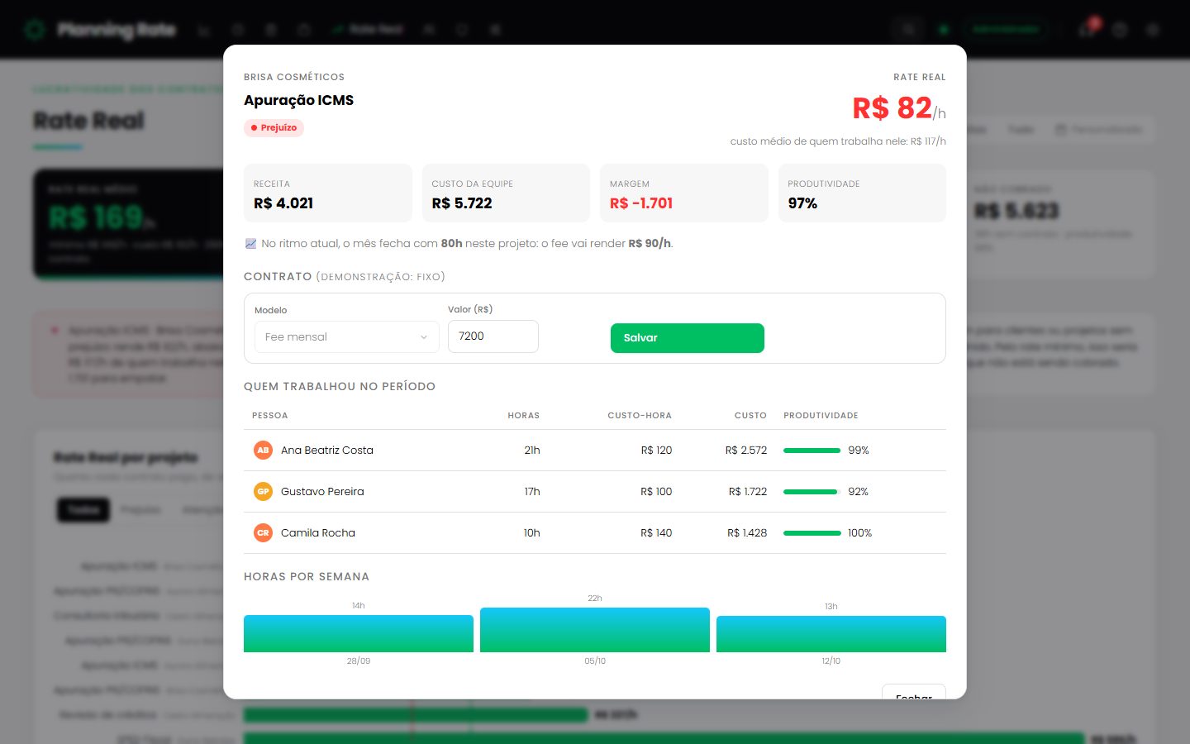Screen dimensions: 1190x744
Task: Open the Modelo dropdown showing Fee mensal
Action: (x=346, y=336)
